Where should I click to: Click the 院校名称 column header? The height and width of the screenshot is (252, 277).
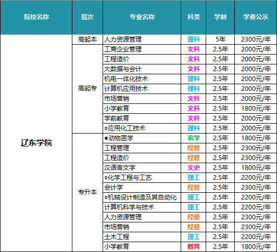[x=36, y=17]
